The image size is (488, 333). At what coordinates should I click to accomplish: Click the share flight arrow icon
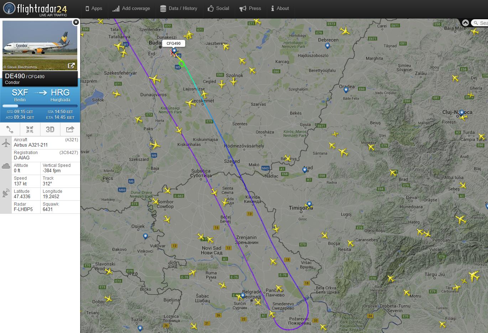pyautogui.click(x=70, y=129)
